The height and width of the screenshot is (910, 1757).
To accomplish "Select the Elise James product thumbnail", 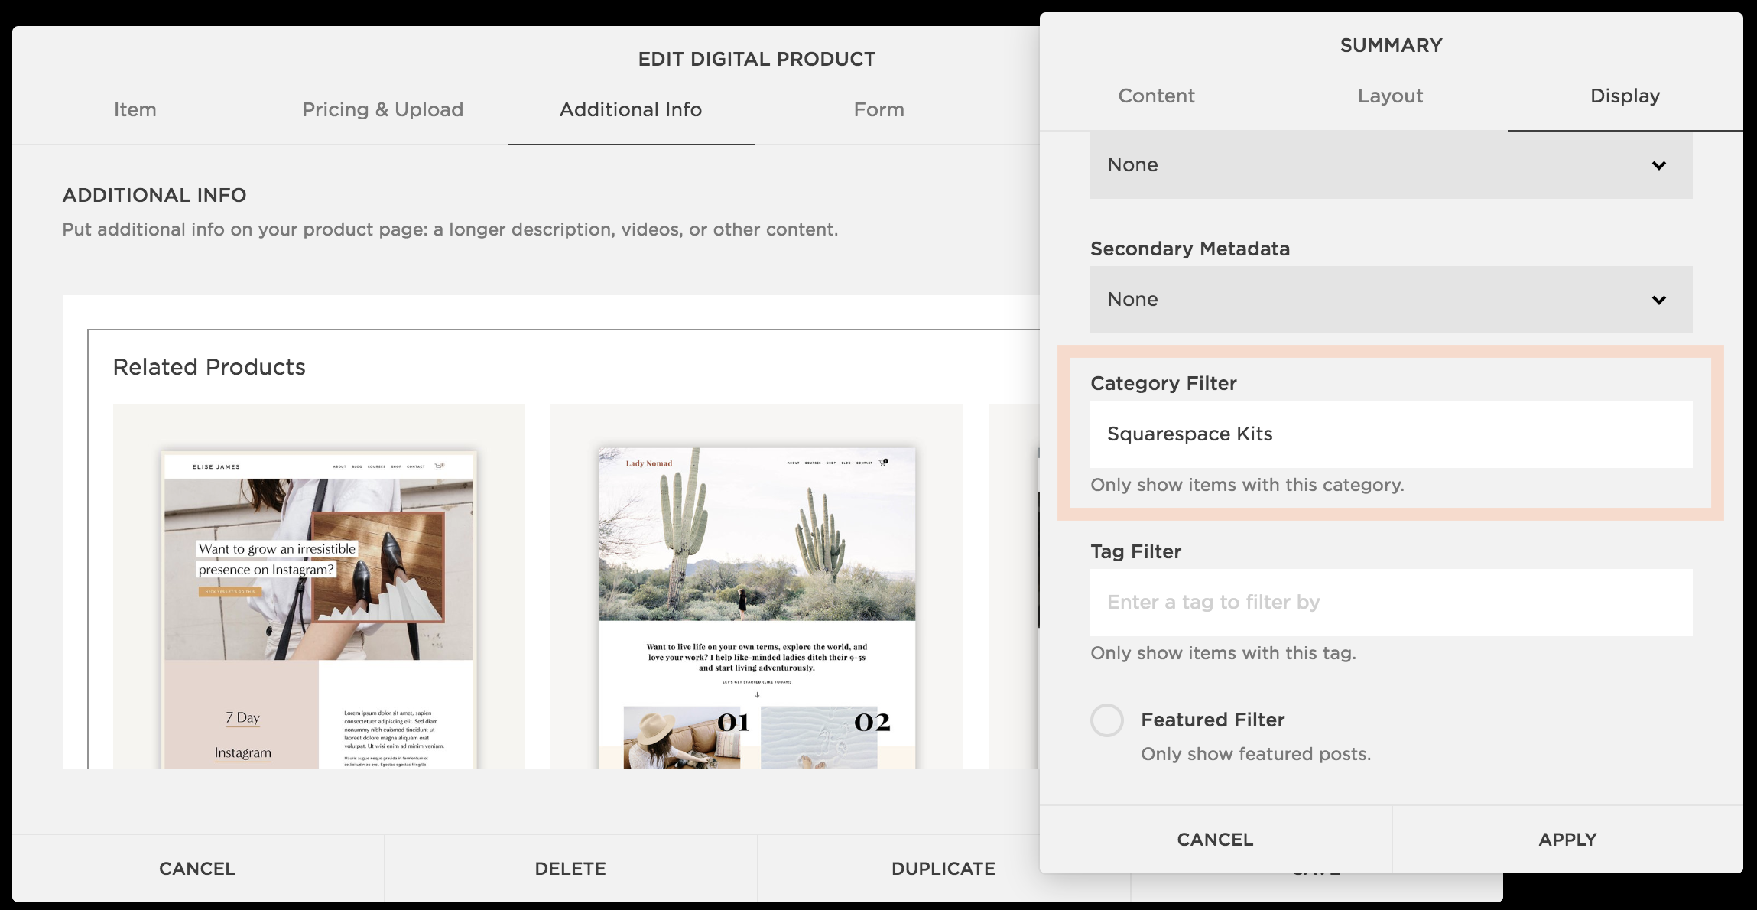I will pos(319,608).
